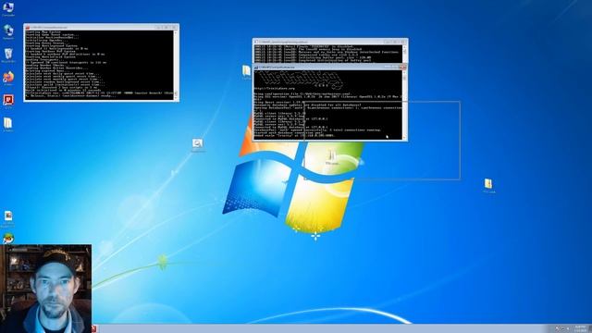The height and width of the screenshot is (333, 592).
Task: Open the Network desktop icon
Action: click(8, 31)
